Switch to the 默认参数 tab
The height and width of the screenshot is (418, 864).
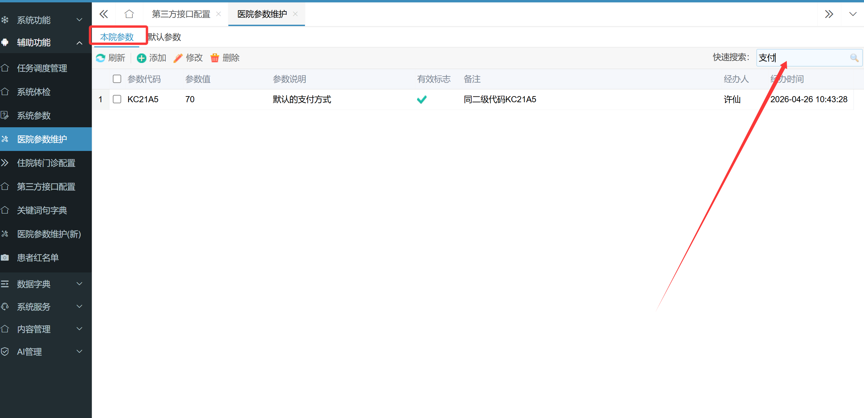tap(165, 37)
